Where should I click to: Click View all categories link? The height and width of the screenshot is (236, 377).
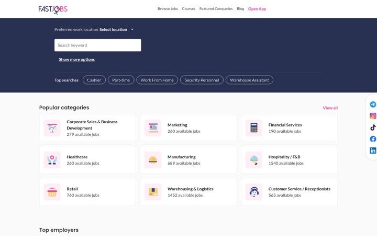330,108
